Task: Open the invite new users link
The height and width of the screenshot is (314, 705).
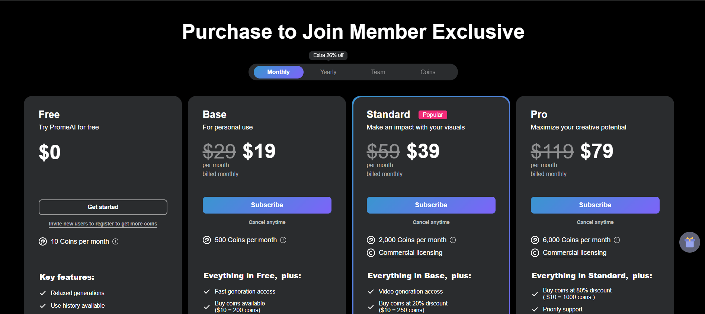Action: (x=103, y=224)
